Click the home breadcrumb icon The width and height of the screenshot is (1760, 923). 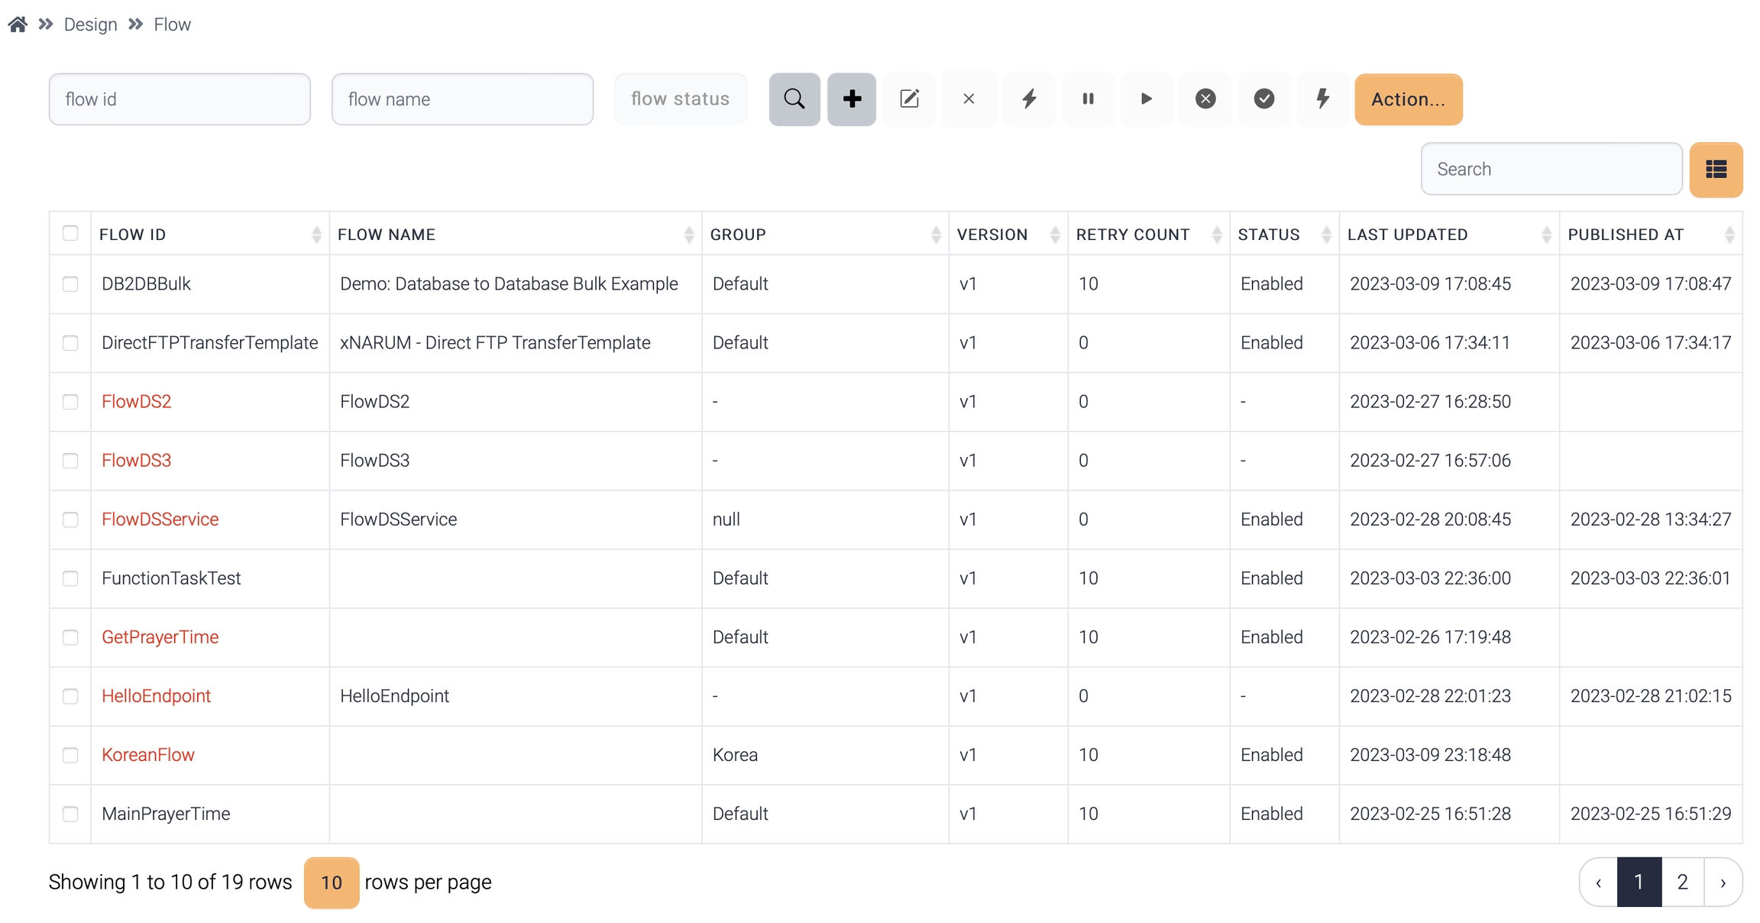(x=18, y=24)
